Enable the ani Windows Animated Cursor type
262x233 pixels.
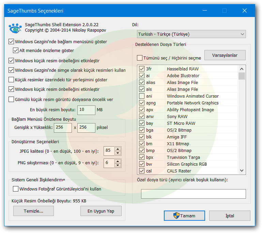(142, 96)
